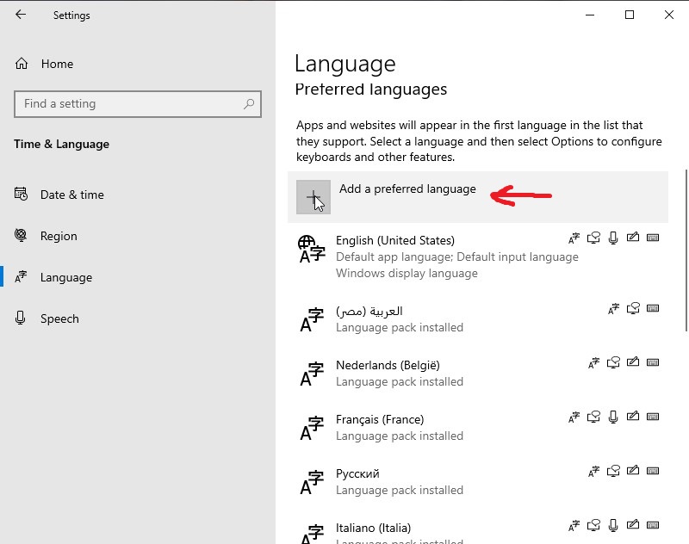Click speech recognition mic icon for English
Image resolution: width=689 pixels, height=544 pixels.
613,238
